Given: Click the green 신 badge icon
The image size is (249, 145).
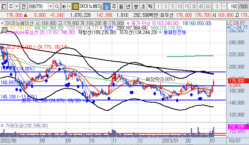Looking at the screenshot, I should 75,6.
